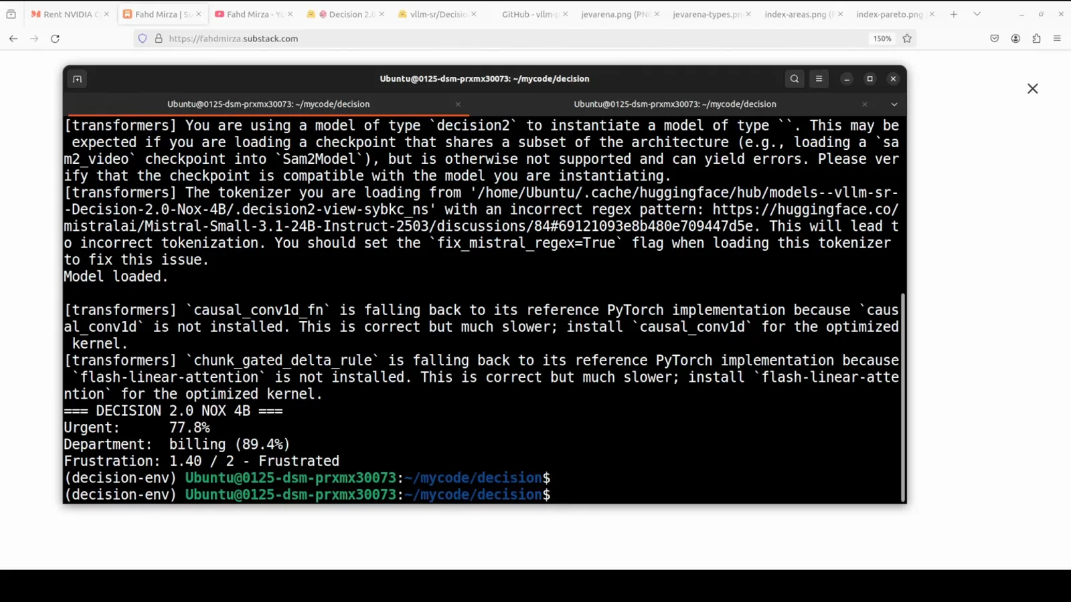1071x602 pixels.
Task: Close the Fahd Mirza Substack tab
Action: [198, 14]
